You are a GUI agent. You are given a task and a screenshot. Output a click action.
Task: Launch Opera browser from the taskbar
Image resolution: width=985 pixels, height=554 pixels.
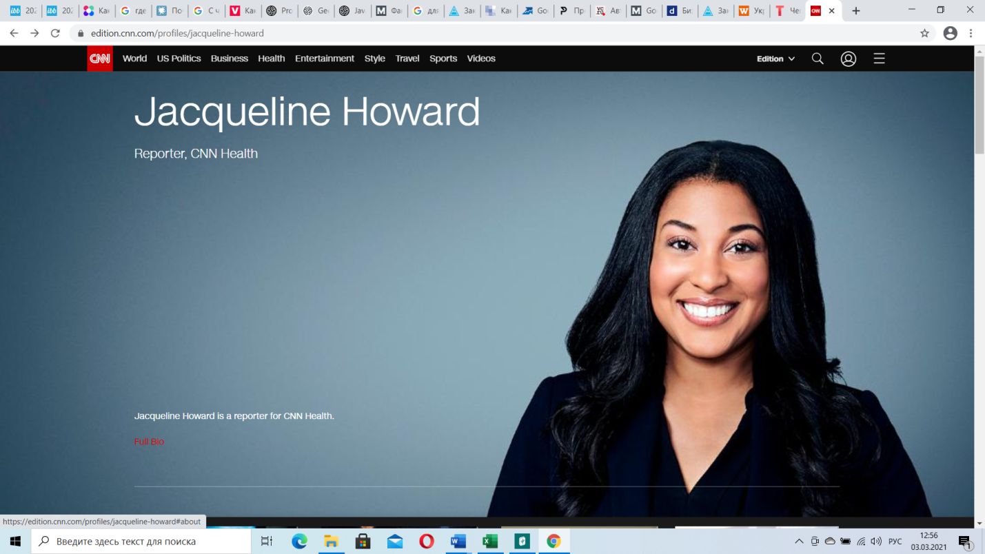427,542
